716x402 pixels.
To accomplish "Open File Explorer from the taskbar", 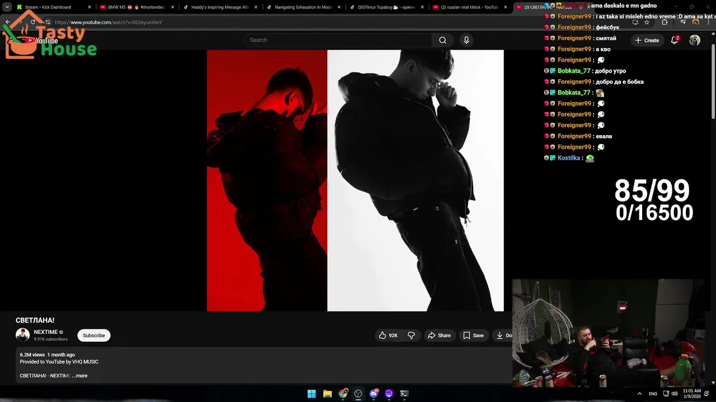I will point(327,394).
